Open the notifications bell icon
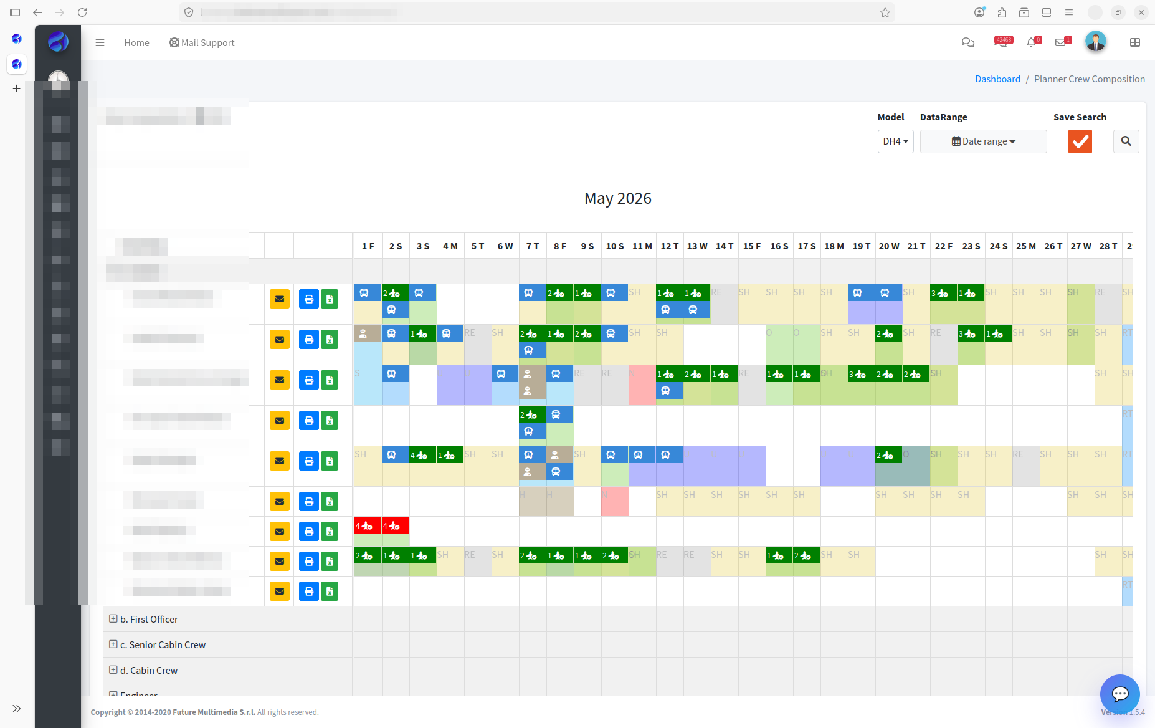 pos(1032,42)
